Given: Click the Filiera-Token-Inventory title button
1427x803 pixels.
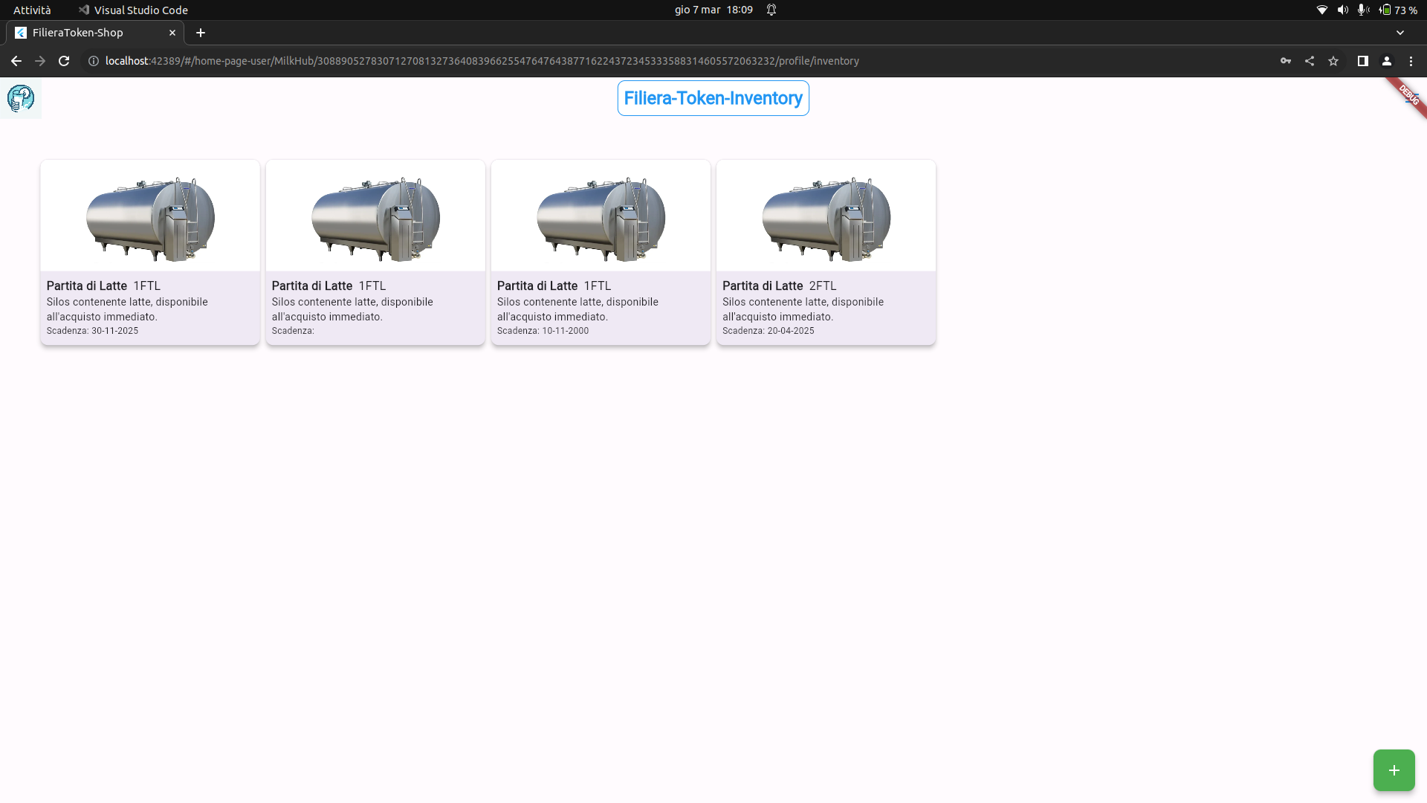Looking at the screenshot, I should tap(713, 98).
